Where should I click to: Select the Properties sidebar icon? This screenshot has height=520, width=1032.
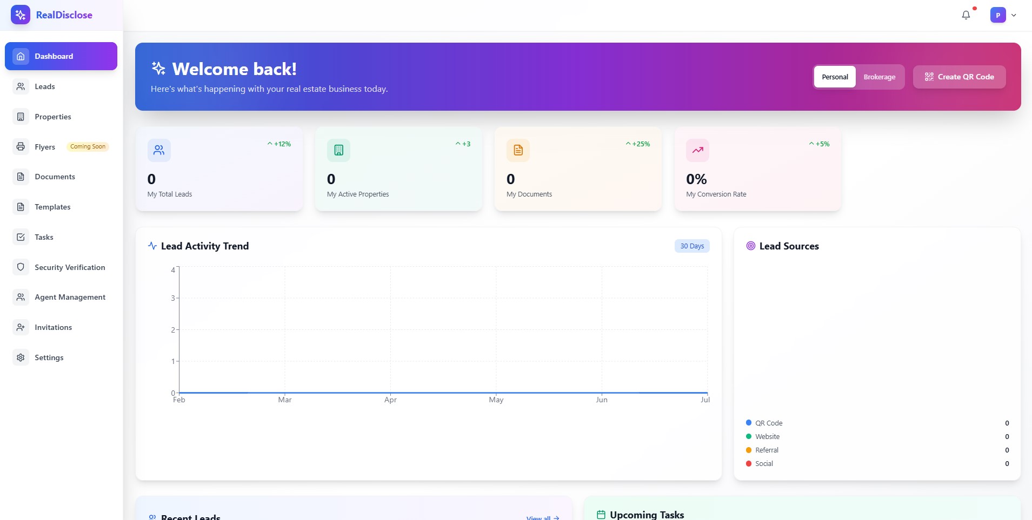(21, 116)
